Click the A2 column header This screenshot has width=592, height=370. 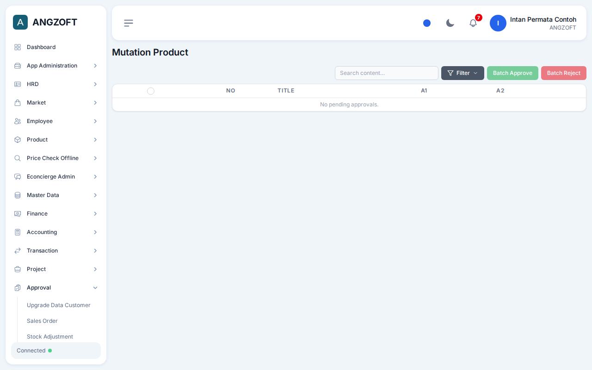500,91
